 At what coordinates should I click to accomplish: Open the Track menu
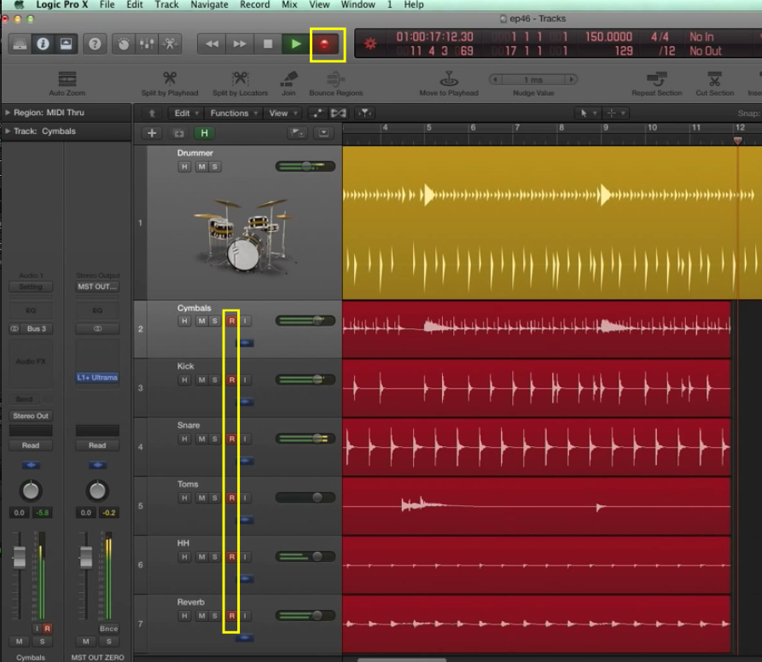(166, 5)
